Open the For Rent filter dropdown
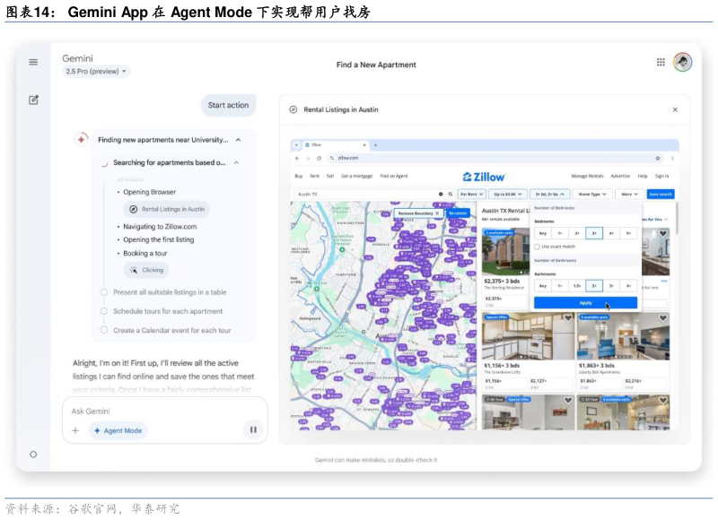The image size is (718, 520). point(472,195)
